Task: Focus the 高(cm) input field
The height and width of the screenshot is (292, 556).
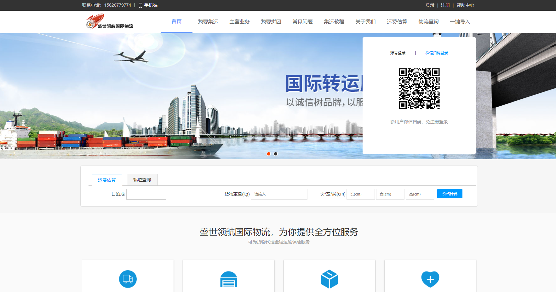Action: 420,194
